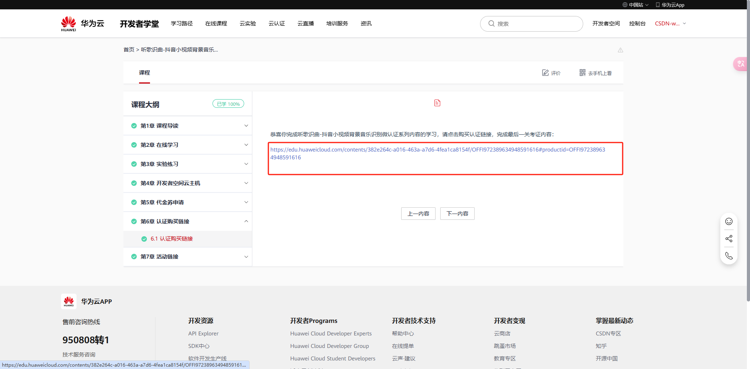The width and height of the screenshot is (750, 369).
Task: Open the CSDN-w... account dropdown
Action: pyautogui.click(x=670, y=23)
